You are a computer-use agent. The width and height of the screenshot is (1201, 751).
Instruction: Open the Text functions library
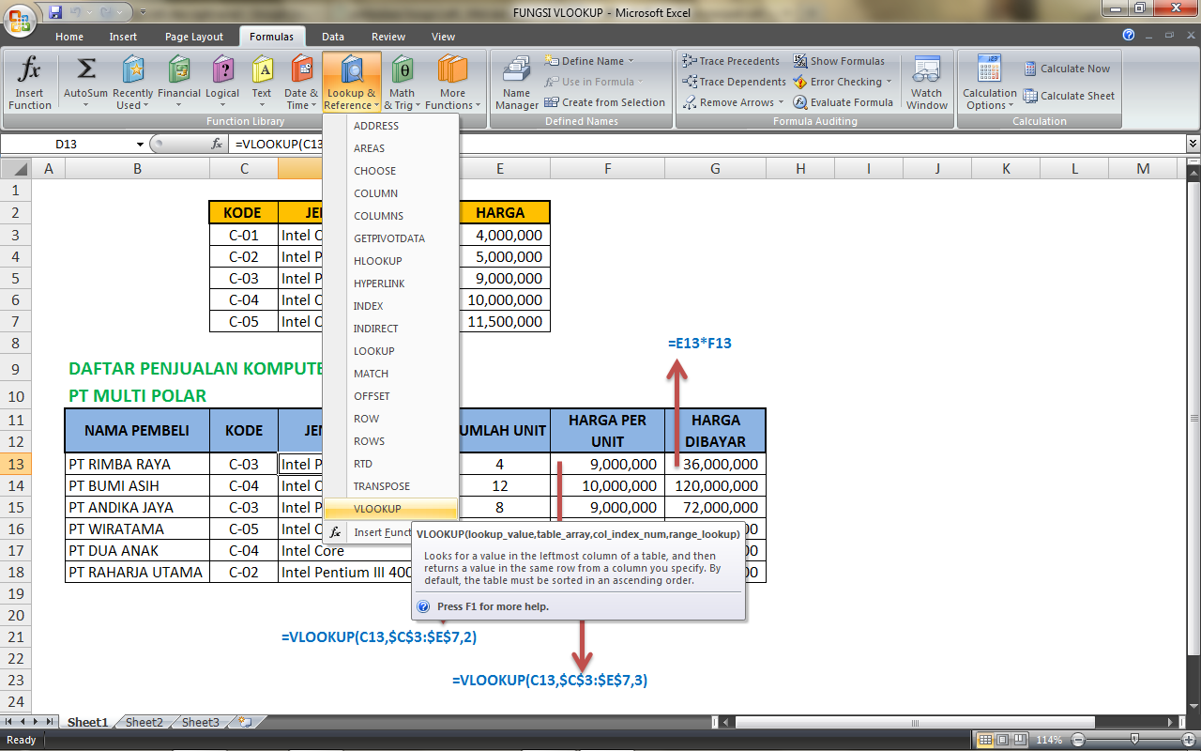tap(262, 83)
